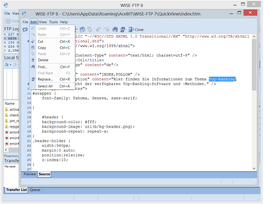Click the Connect icon in main window toolbar

[x=9, y=21]
